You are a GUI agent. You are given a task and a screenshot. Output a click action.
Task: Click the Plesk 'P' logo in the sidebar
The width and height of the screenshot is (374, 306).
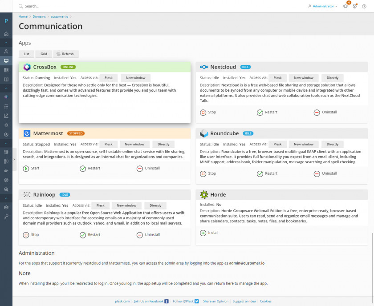(6, 21)
